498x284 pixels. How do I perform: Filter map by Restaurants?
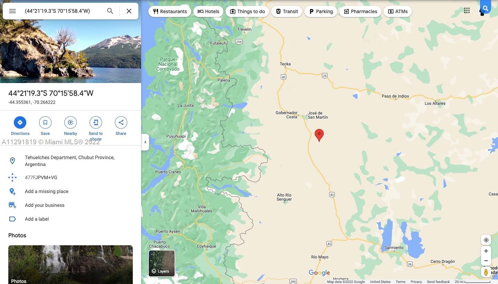(170, 11)
